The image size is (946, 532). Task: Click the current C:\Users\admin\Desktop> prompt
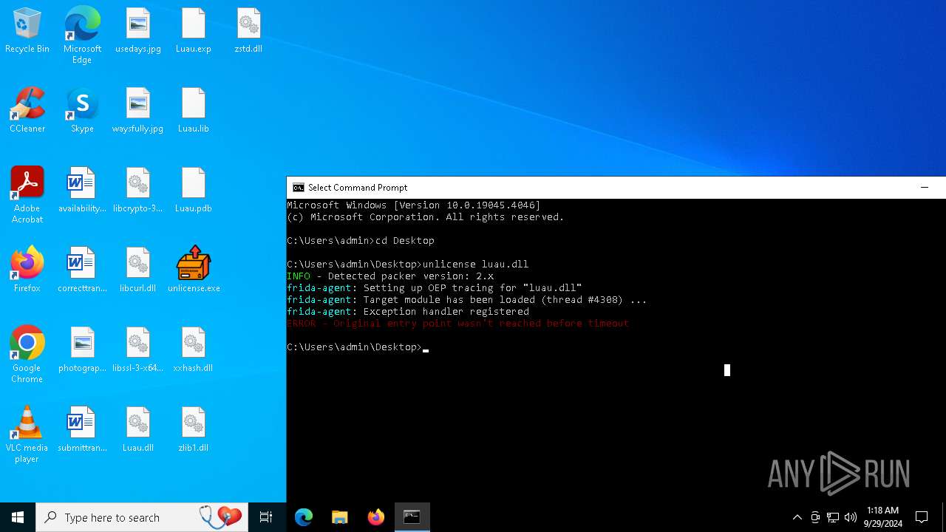354,347
